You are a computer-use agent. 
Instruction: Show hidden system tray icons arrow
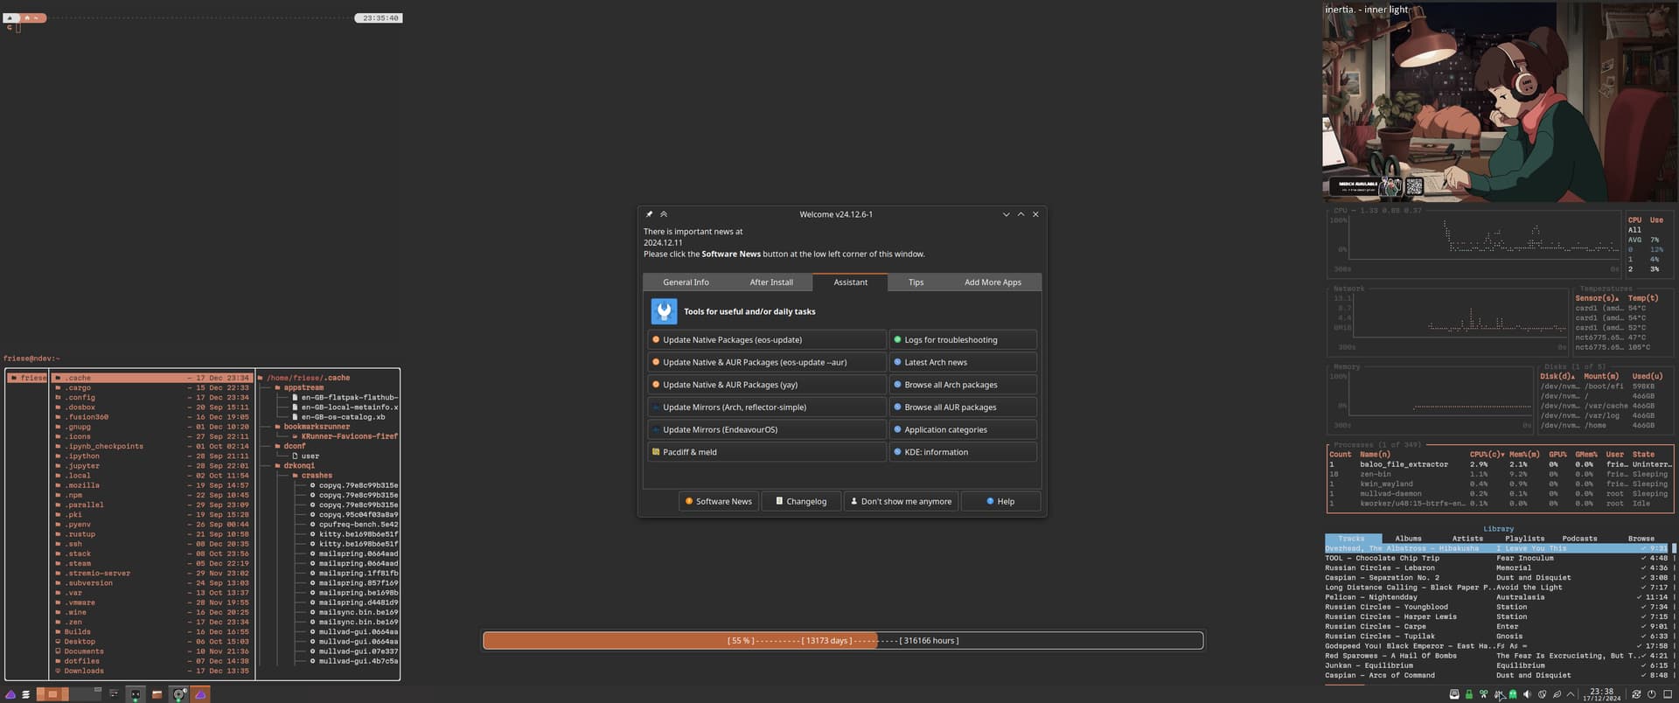click(x=1571, y=694)
